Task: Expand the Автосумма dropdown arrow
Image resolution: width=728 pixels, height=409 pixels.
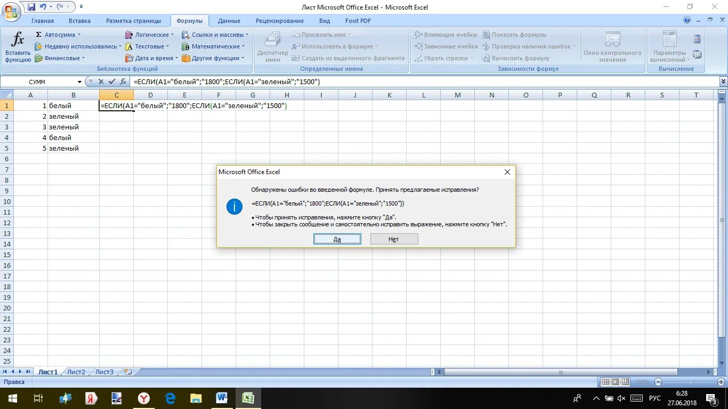Action: (x=79, y=35)
